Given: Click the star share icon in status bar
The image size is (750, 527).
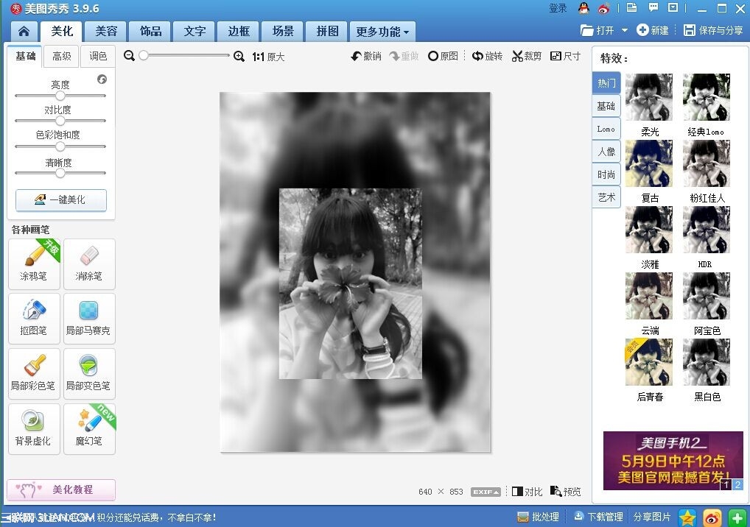Looking at the screenshot, I should 687,517.
